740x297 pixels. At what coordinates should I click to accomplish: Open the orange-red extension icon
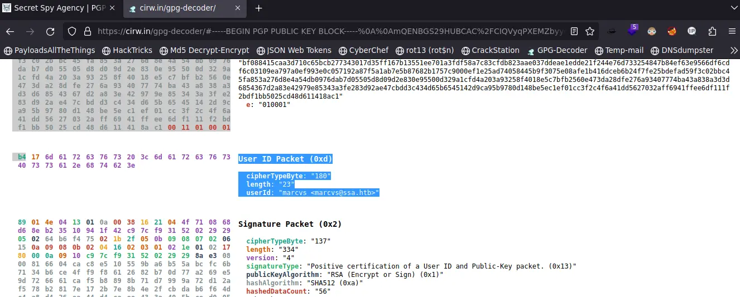(672, 31)
